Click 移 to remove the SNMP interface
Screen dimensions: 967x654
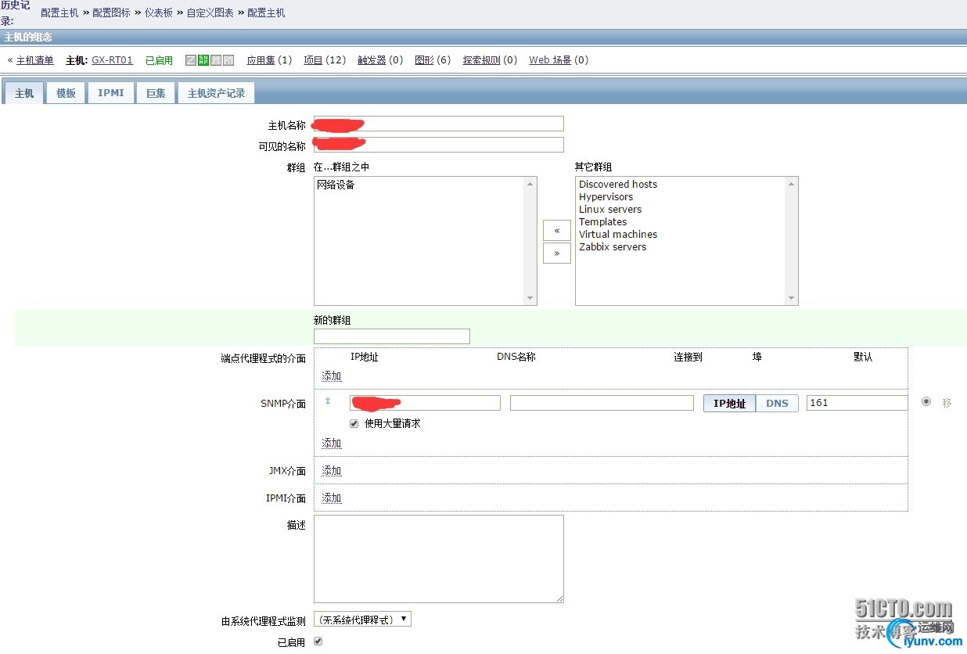click(x=947, y=403)
